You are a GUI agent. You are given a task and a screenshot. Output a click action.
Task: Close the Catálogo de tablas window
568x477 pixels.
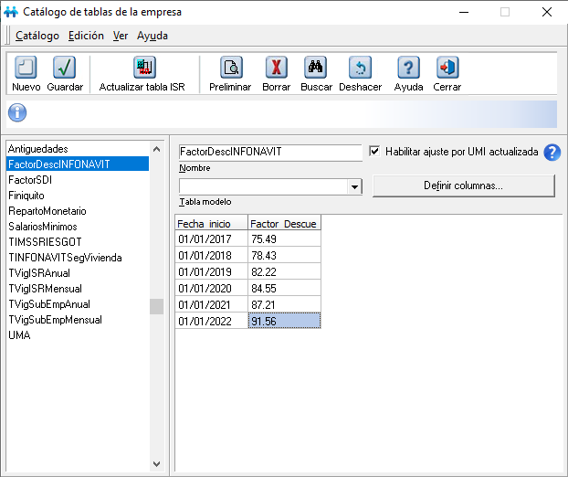[x=547, y=12]
